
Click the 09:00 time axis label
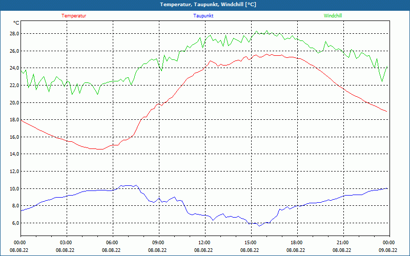(x=158, y=243)
